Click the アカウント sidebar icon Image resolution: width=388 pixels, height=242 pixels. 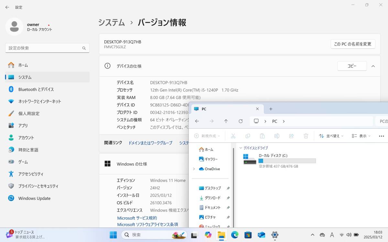tap(11, 138)
